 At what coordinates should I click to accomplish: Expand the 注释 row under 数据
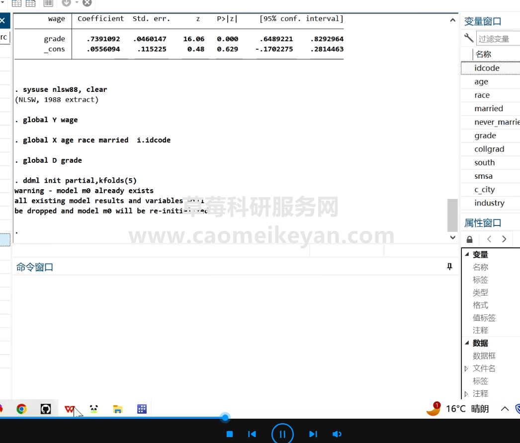[x=466, y=394]
